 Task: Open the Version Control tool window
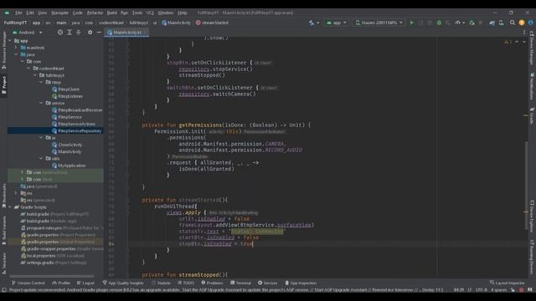click(x=28, y=283)
